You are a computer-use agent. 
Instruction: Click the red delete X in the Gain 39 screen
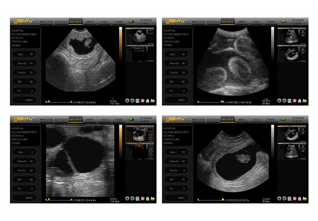(x=143, y=101)
